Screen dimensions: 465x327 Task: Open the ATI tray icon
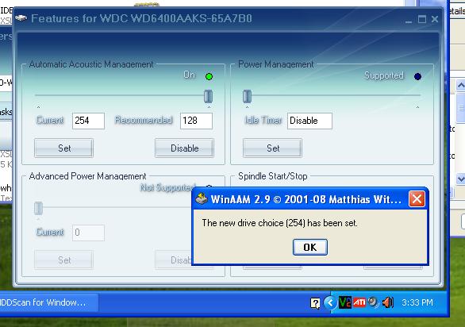pyautogui.click(x=359, y=302)
